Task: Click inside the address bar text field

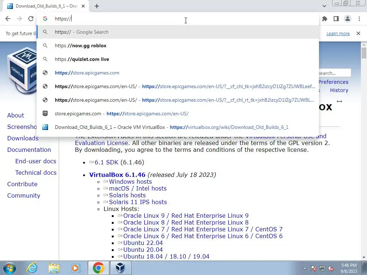Action: [x=178, y=19]
